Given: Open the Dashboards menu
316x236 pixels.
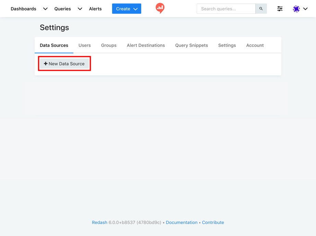Looking at the screenshot, I should 23,9.
